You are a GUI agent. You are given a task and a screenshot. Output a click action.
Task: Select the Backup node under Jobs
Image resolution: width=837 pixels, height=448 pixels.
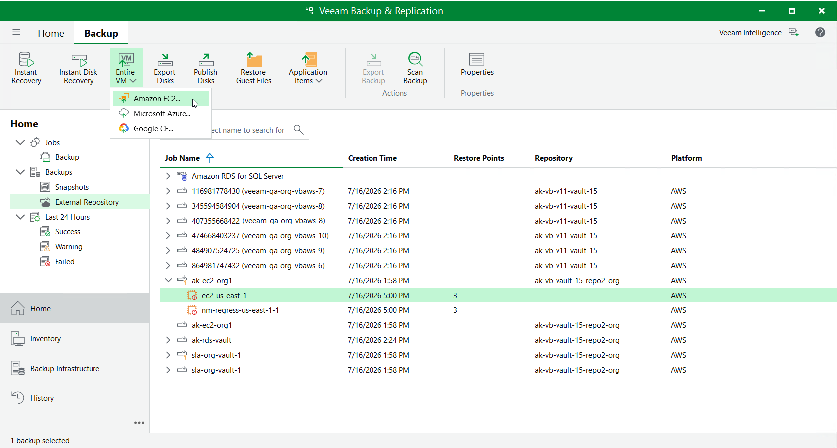[67, 157]
